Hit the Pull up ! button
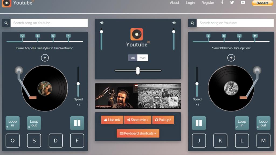This screenshot has width=276, height=155. coord(163,120)
